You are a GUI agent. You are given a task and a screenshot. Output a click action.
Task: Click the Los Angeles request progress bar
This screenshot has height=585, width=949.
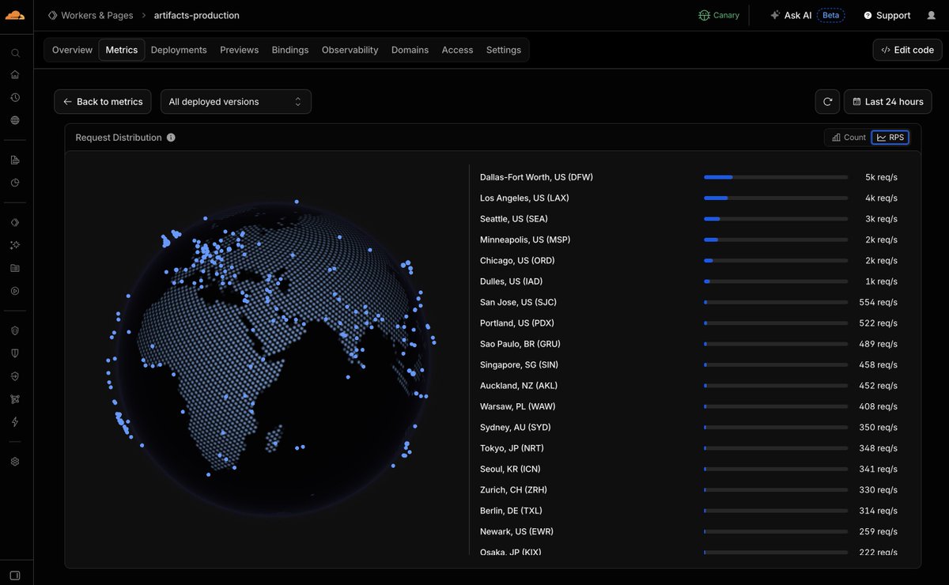click(776, 198)
